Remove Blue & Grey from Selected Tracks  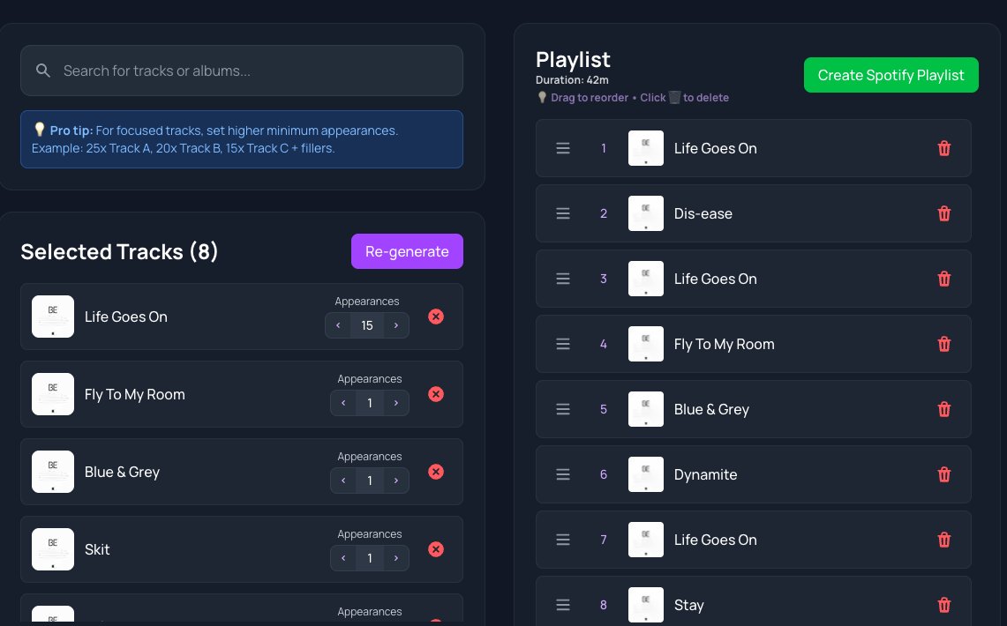tap(435, 472)
